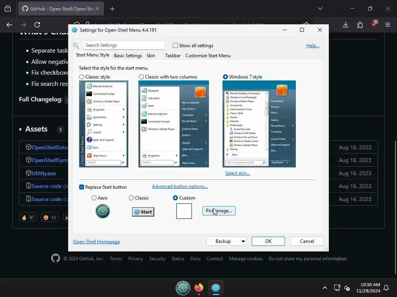
Task: Show hidden system tray icons
Action: coord(325,288)
